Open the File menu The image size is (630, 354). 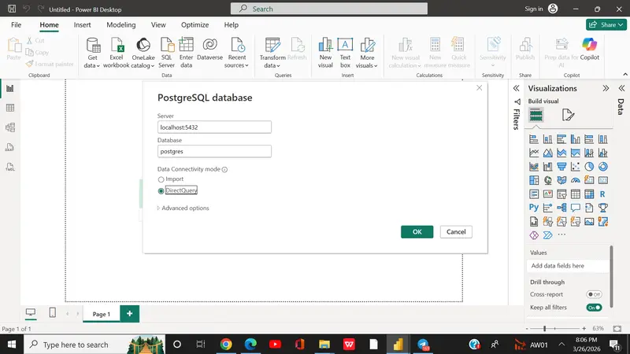pos(16,25)
